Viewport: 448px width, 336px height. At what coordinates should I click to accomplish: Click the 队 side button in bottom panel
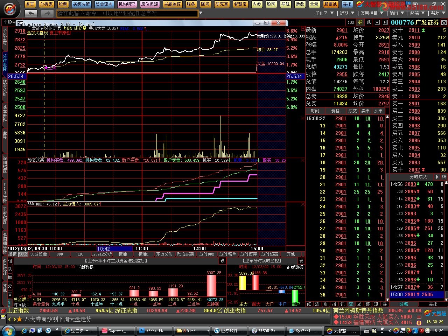[10, 269]
